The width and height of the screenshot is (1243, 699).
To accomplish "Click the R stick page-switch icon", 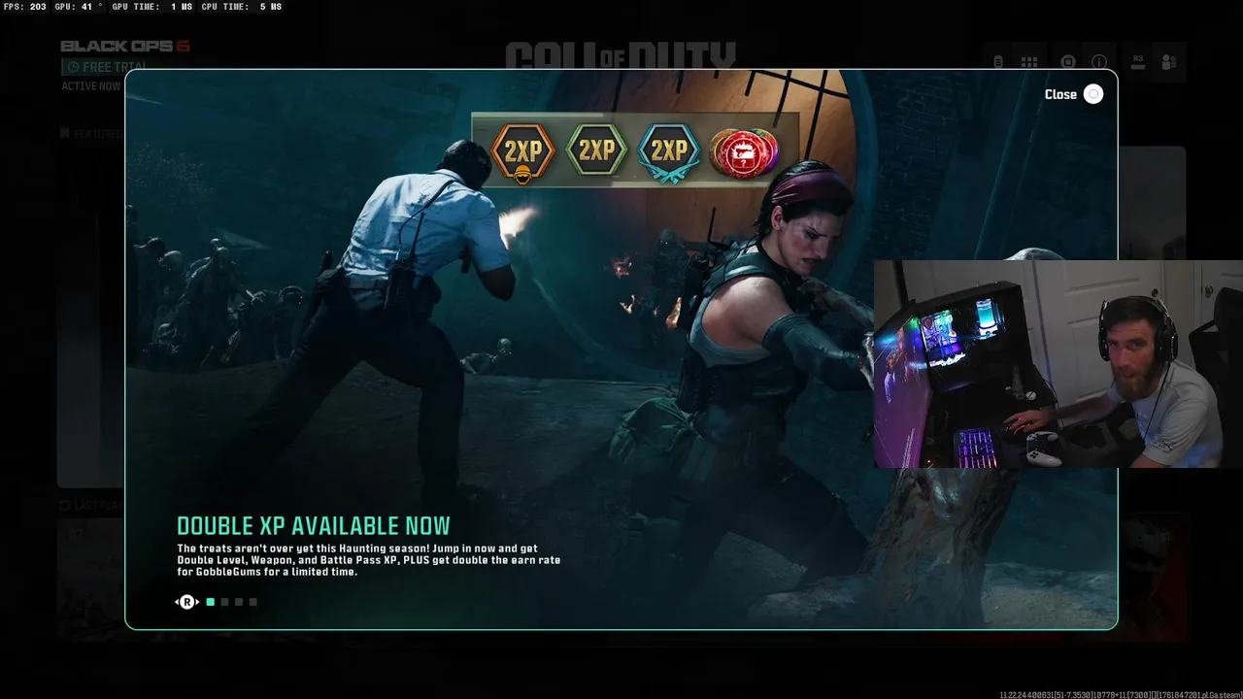I will 186,602.
